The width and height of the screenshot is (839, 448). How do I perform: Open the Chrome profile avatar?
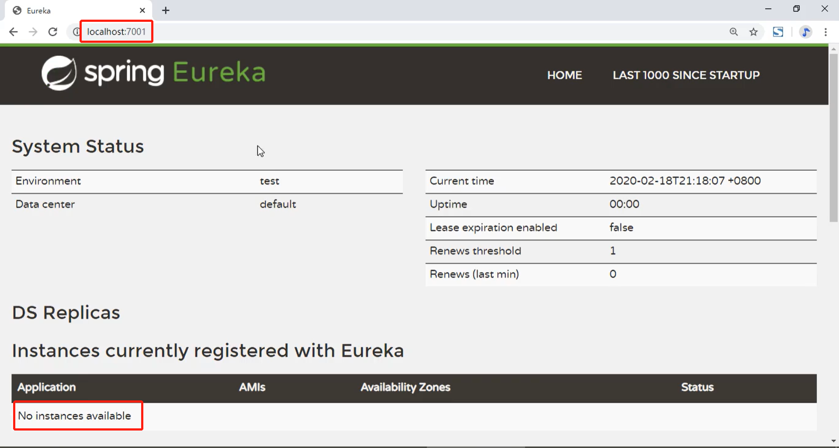[x=806, y=32]
